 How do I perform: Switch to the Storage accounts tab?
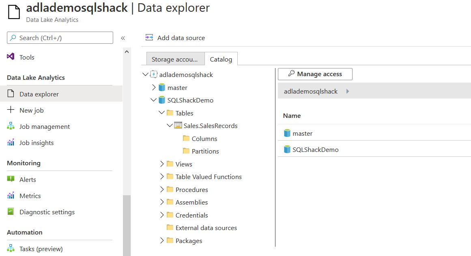[x=175, y=59]
